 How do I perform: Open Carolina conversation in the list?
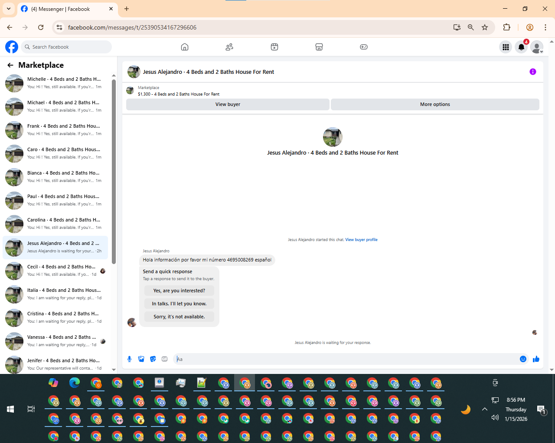pyautogui.click(x=55, y=224)
